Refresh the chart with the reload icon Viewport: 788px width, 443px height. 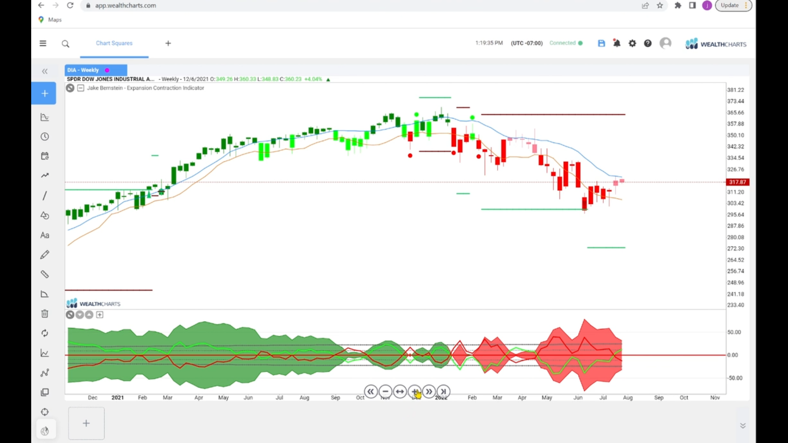point(45,333)
